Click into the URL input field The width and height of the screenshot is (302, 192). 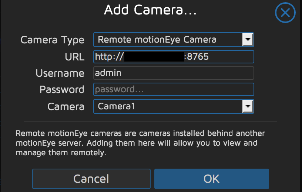[174, 57]
